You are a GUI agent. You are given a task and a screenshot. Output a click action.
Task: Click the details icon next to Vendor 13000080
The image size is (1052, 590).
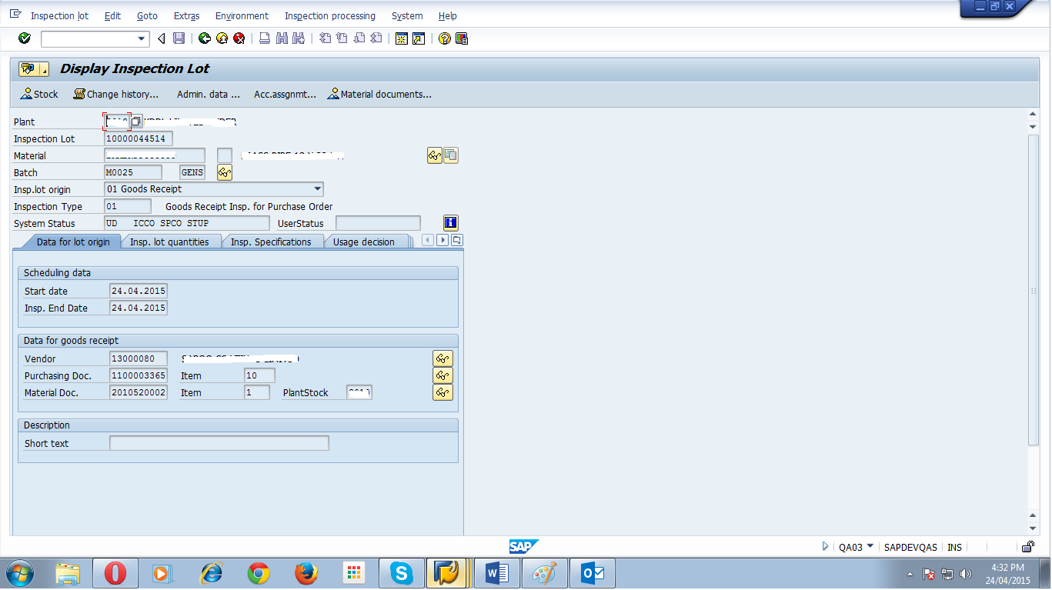click(x=443, y=358)
